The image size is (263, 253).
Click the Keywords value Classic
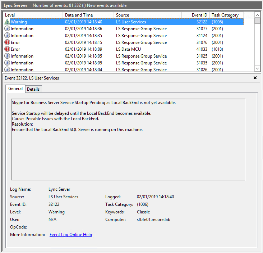pos(143,212)
